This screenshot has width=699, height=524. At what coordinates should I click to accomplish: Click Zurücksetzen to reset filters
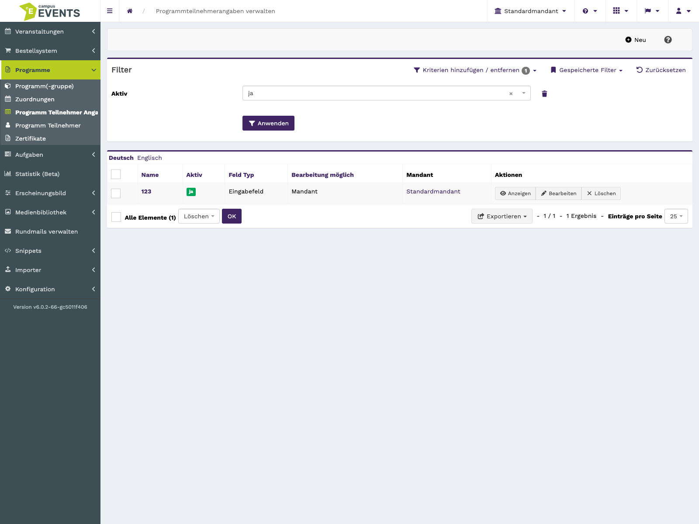point(661,70)
